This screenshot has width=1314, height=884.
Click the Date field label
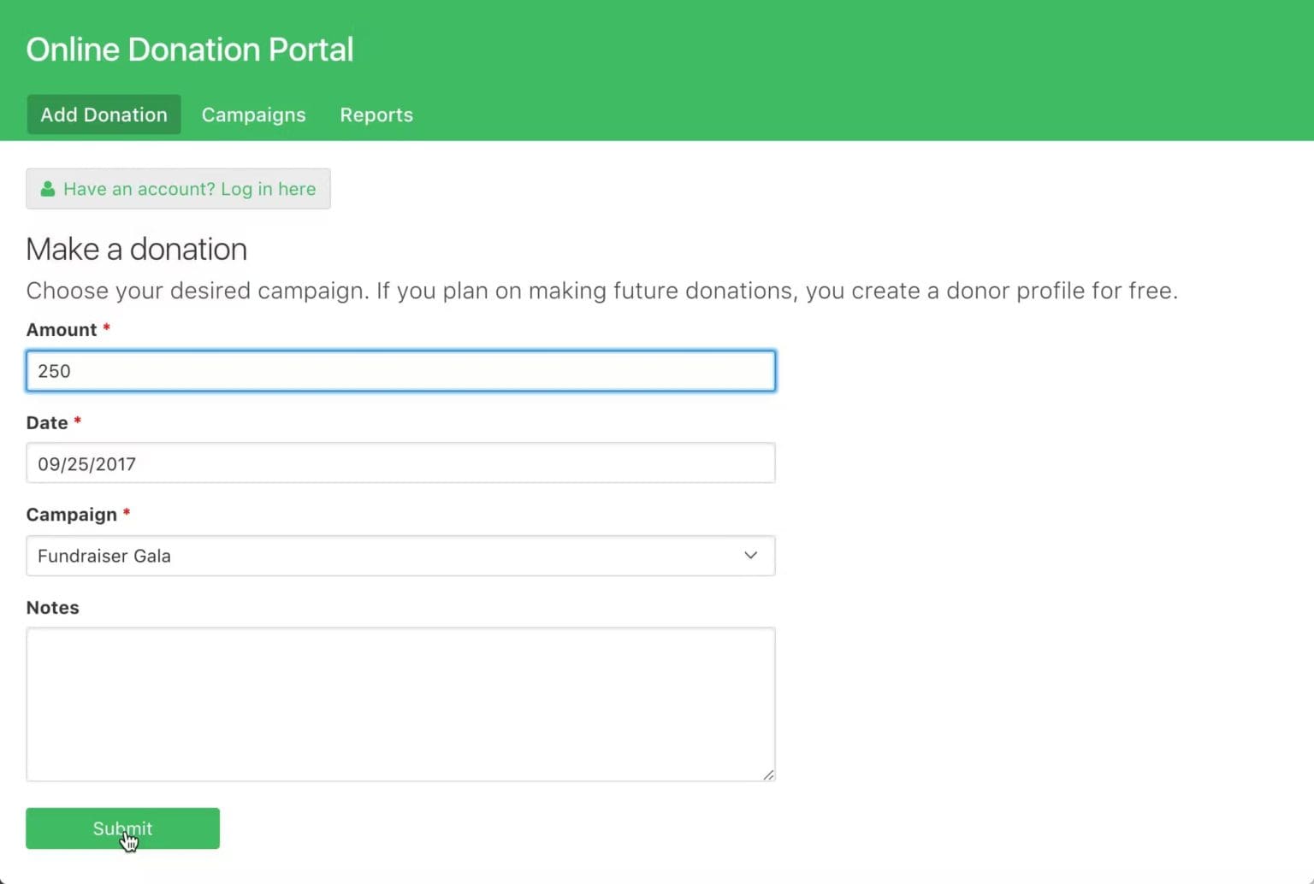click(x=47, y=423)
